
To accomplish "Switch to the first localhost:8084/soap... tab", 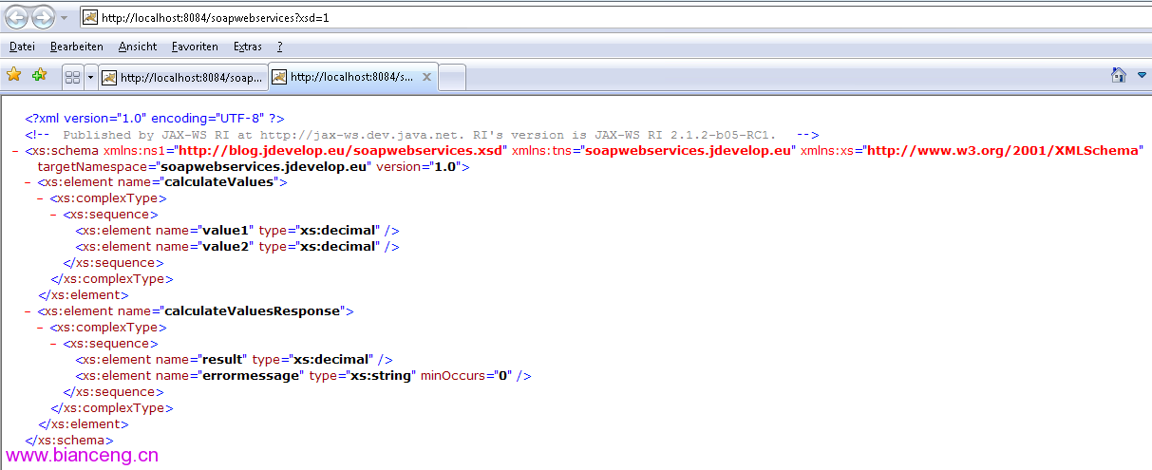I will click(x=183, y=77).
